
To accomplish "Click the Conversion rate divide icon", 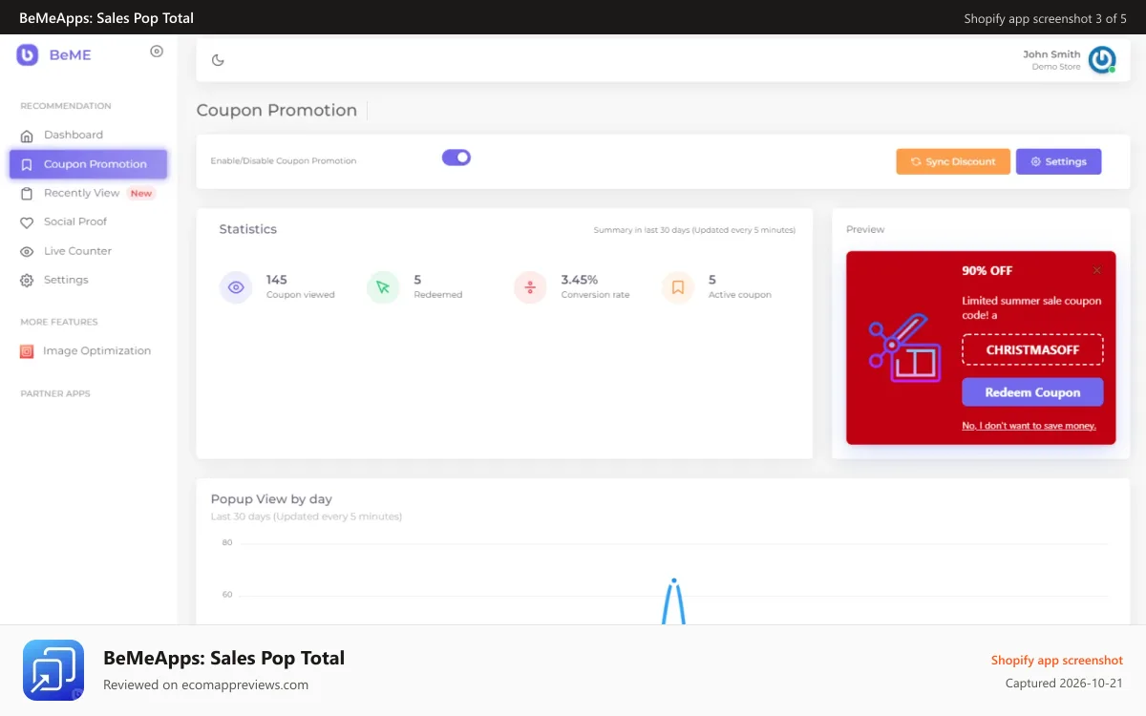I will point(530,287).
